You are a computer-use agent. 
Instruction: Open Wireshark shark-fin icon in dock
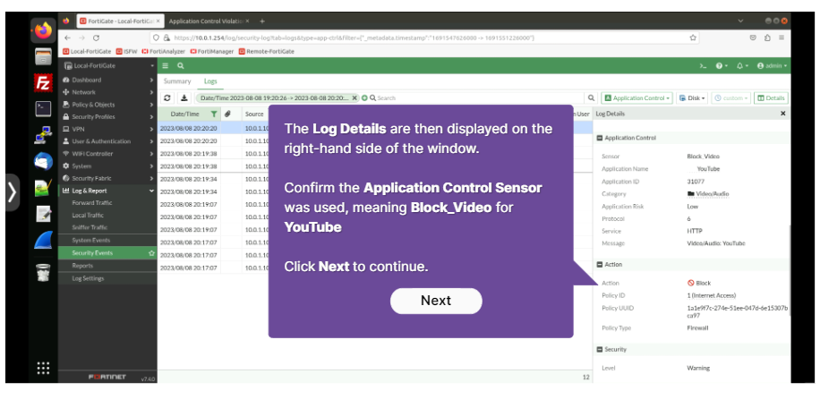43,240
